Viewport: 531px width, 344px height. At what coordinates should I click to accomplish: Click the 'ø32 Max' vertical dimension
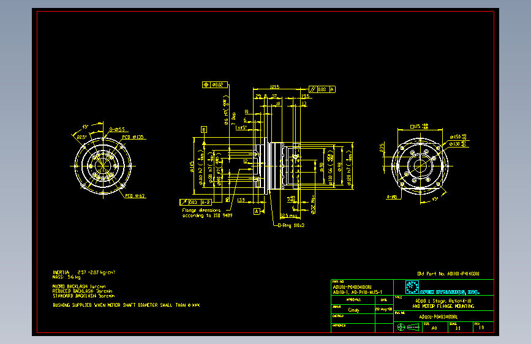point(313,204)
